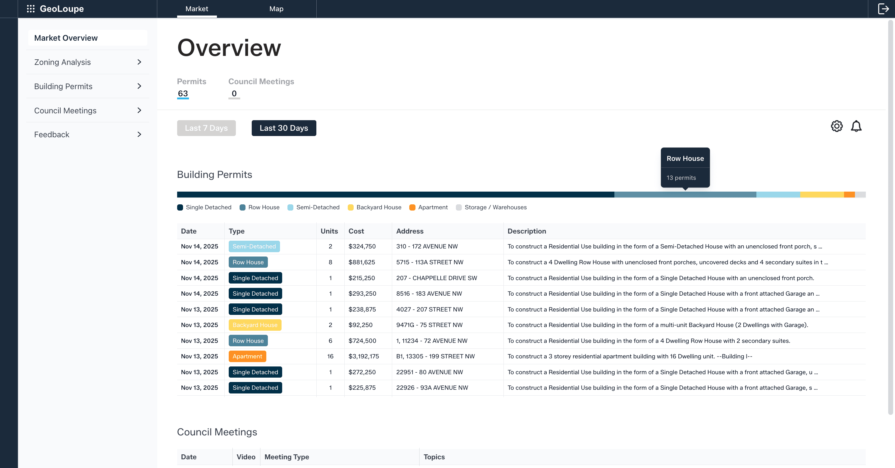Click the Row House legend dot
This screenshot has width=895, height=468.
242,207
